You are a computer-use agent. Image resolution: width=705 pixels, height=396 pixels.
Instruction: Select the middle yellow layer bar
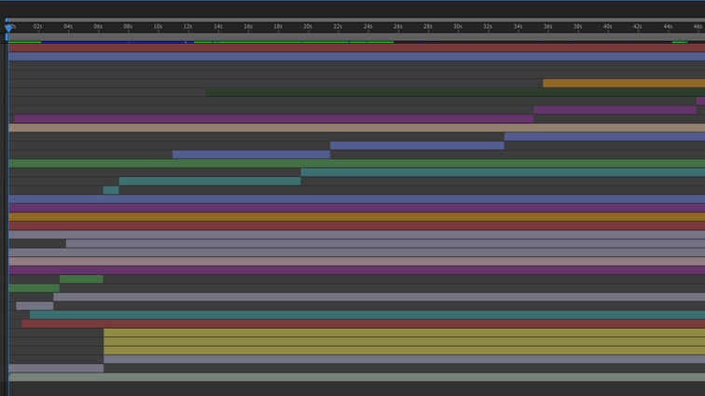pyautogui.click(x=404, y=342)
